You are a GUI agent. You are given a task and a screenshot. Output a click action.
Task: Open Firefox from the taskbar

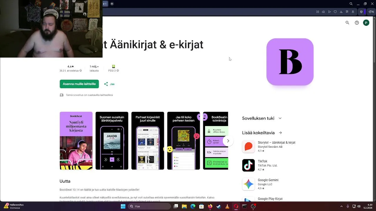pos(210,206)
